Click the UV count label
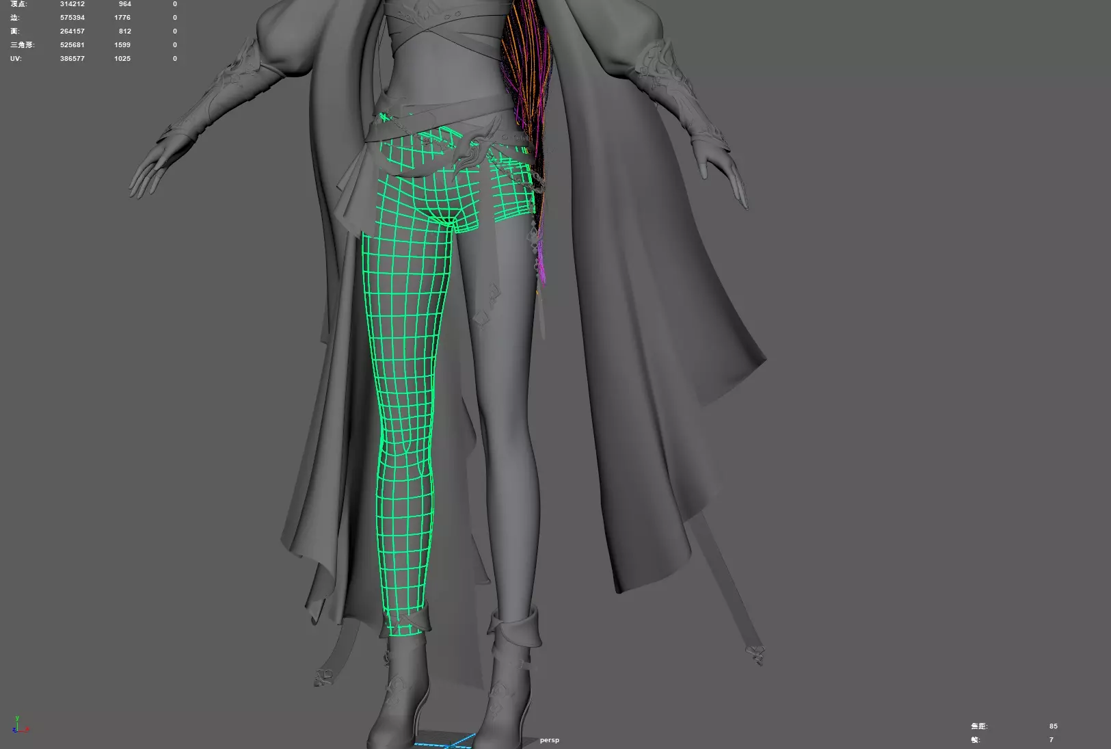 pos(16,59)
